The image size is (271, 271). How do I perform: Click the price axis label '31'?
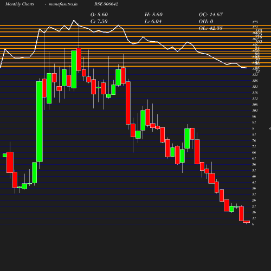[x=254, y=194]
